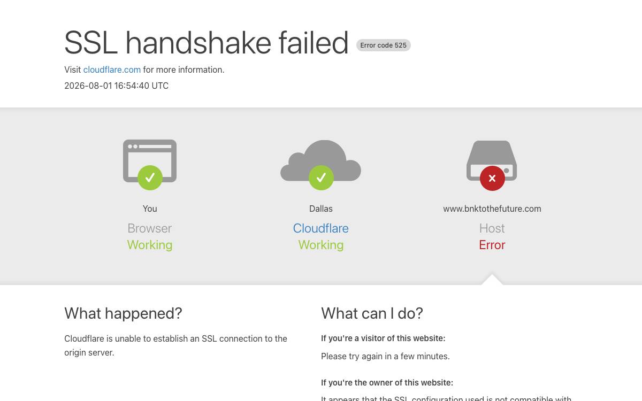Image resolution: width=642 pixels, height=401 pixels.
Task: Click the SSL handshake failed heading
Action: click(207, 43)
